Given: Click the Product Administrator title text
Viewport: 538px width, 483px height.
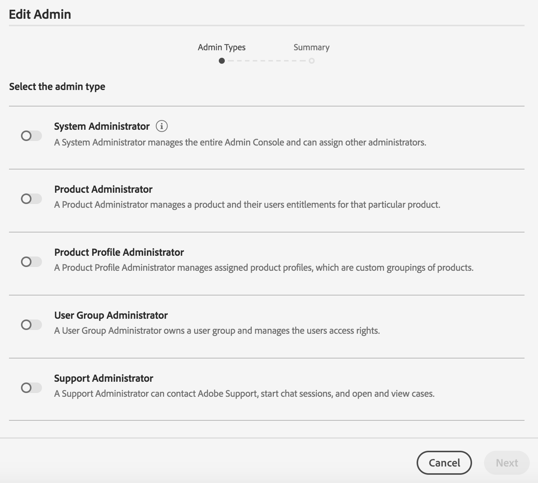Looking at the screenshot, I should 103,189.
